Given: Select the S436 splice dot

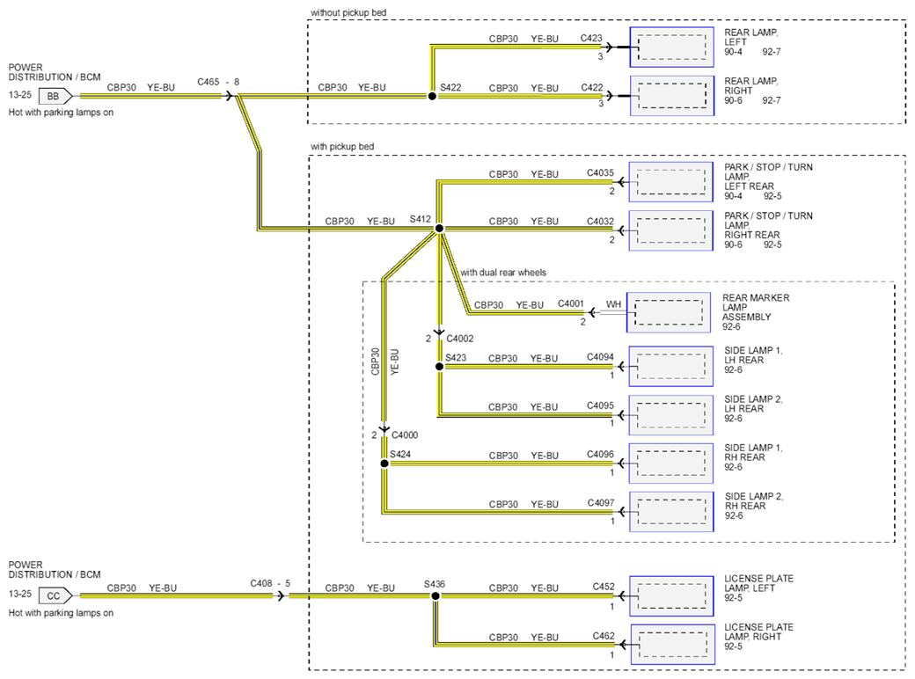Looking at the screenshot, I should 436,596.
